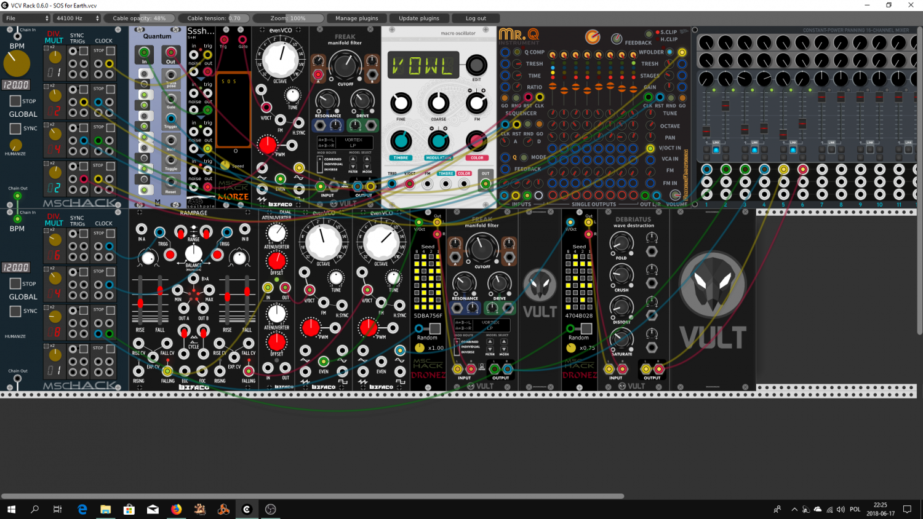Click the Quantum module Out jack
The width and height of the screenshot is (923, 519).
point(170,53)
